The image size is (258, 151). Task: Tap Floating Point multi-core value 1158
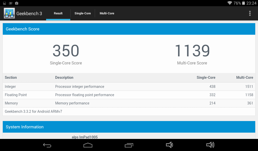point(249,95)
